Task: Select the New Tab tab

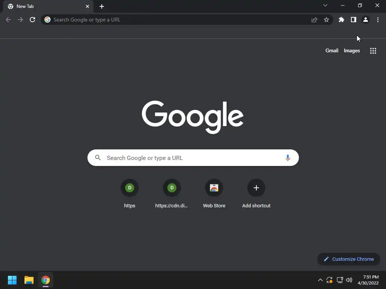Action: [48, 6]
